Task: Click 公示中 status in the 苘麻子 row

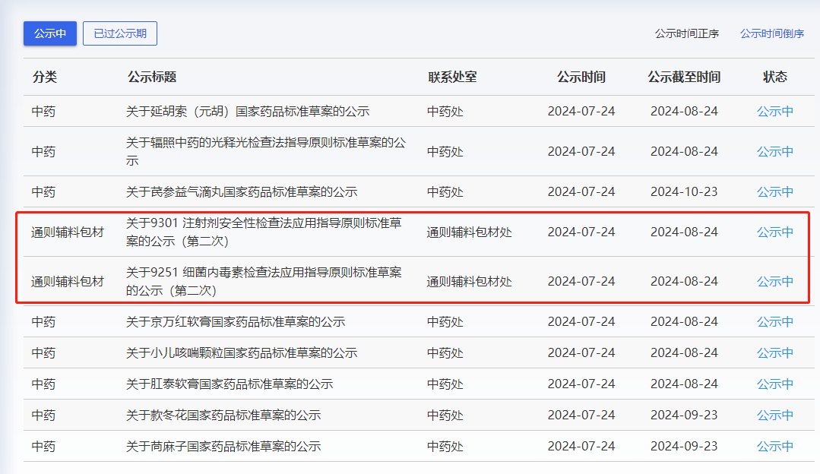Action: 774,447
